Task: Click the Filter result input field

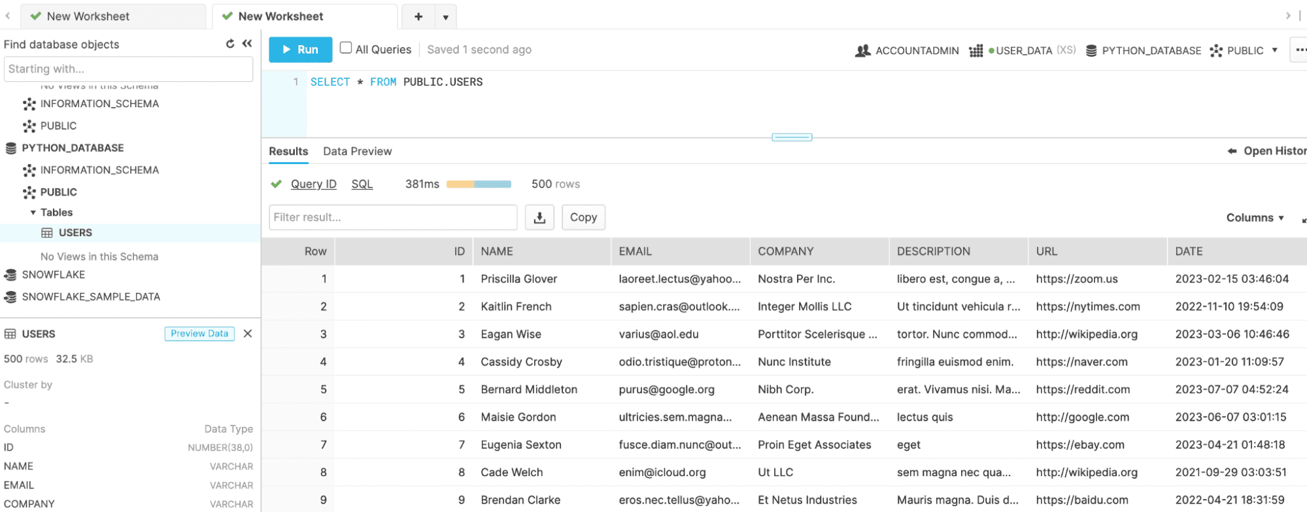Action: [x=393, y=217]
